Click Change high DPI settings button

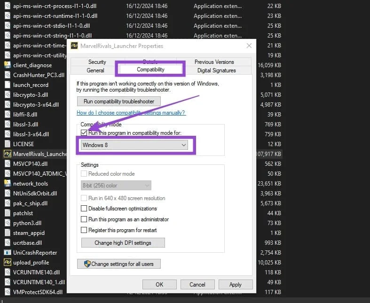tap(123, 243)
